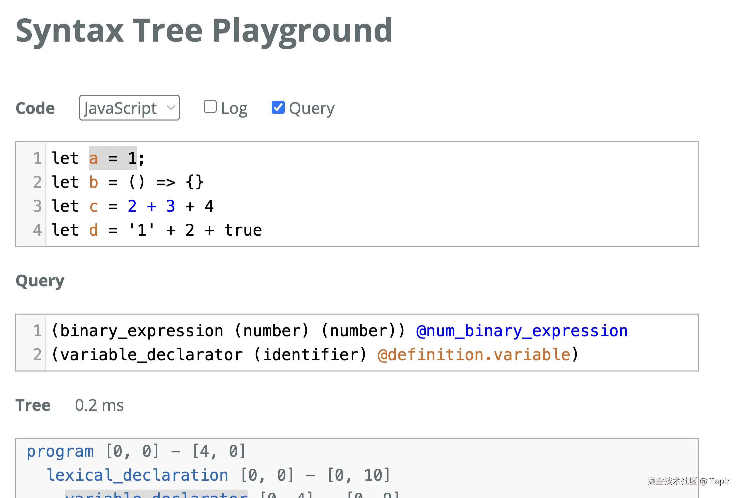Viewport: 742px width, 498px height.
Task: Select lexical_declaration node in tree
Action: 137,475
